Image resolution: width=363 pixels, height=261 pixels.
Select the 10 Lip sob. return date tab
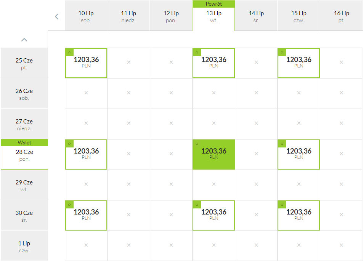[86, 16]
